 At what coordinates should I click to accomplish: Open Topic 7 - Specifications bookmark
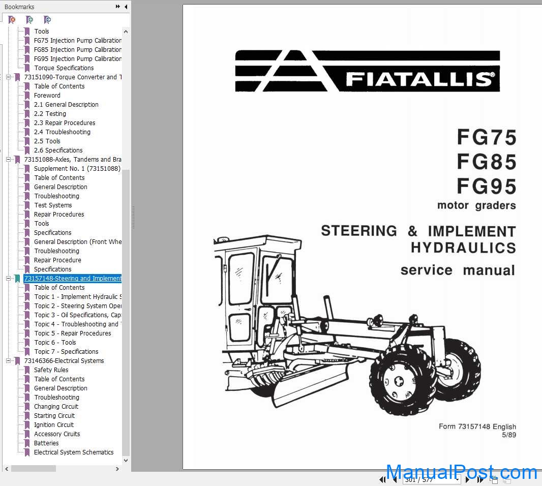(x=67, y=352)
